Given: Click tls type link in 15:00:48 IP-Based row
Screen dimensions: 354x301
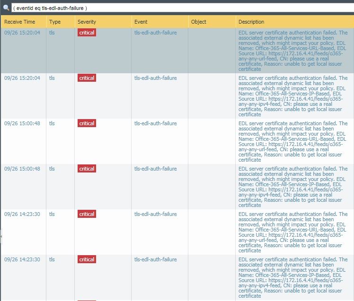Looking at the screenshot, I should 52,169.
